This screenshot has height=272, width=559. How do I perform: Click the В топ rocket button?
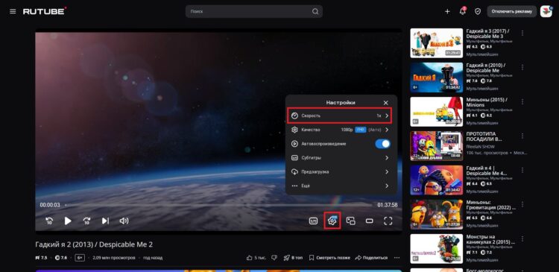293,257
